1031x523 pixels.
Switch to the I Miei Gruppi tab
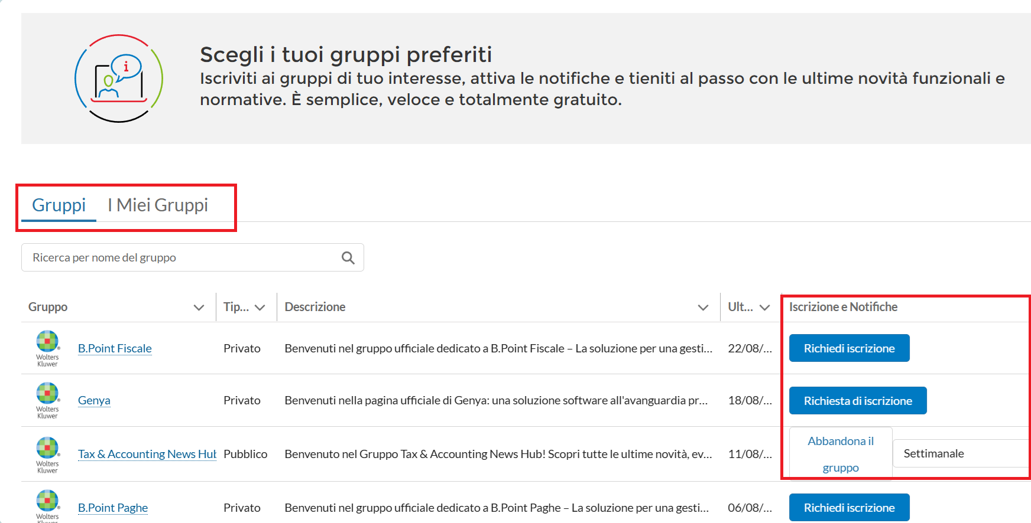(x=158, y=205)
